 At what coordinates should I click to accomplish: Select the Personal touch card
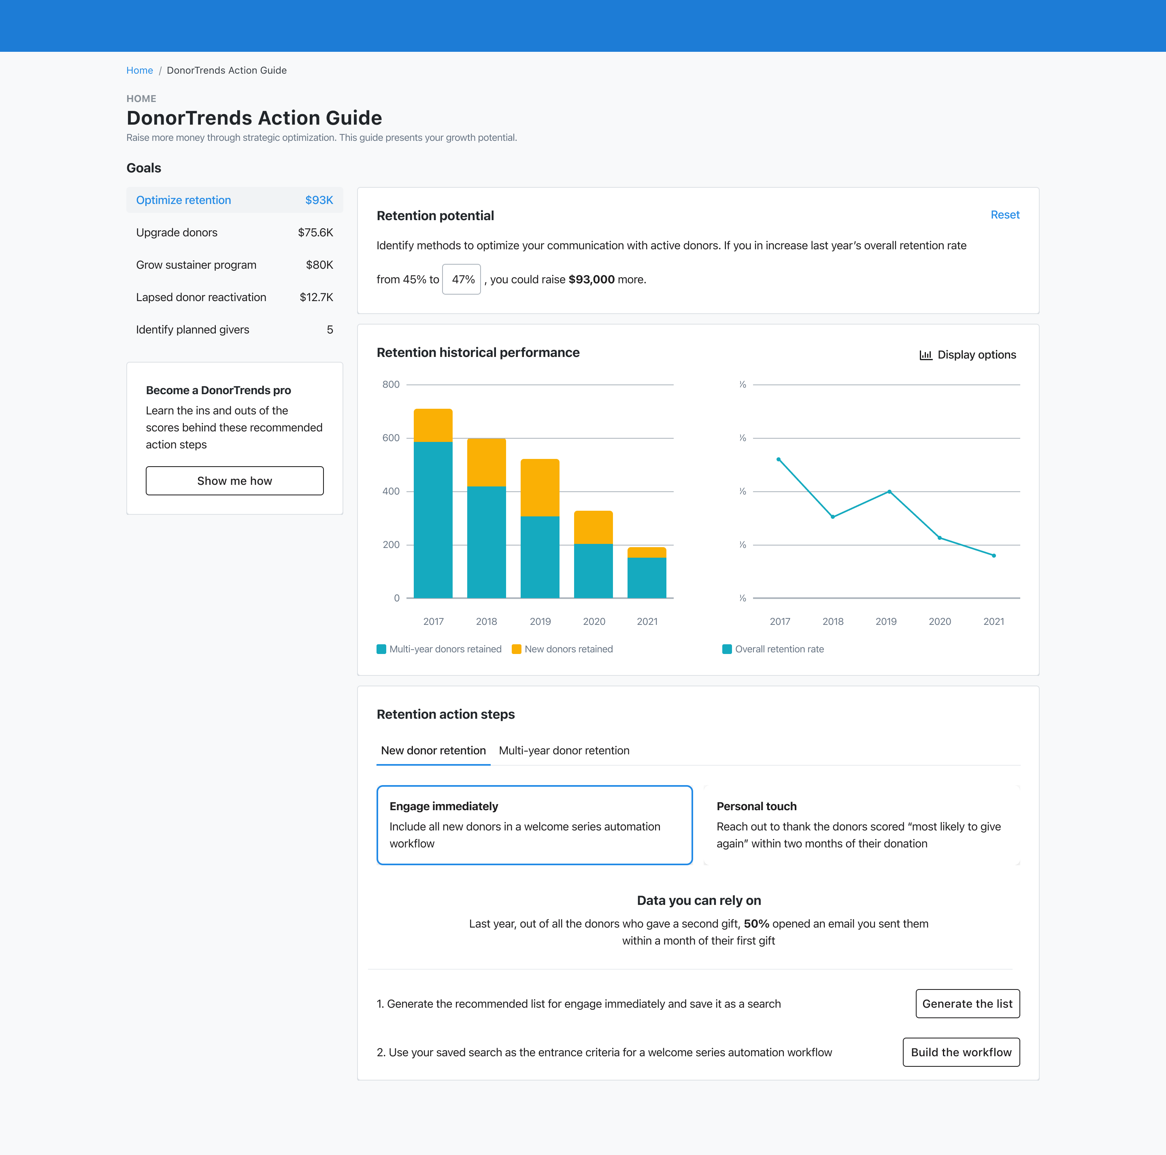coord(861,824)
